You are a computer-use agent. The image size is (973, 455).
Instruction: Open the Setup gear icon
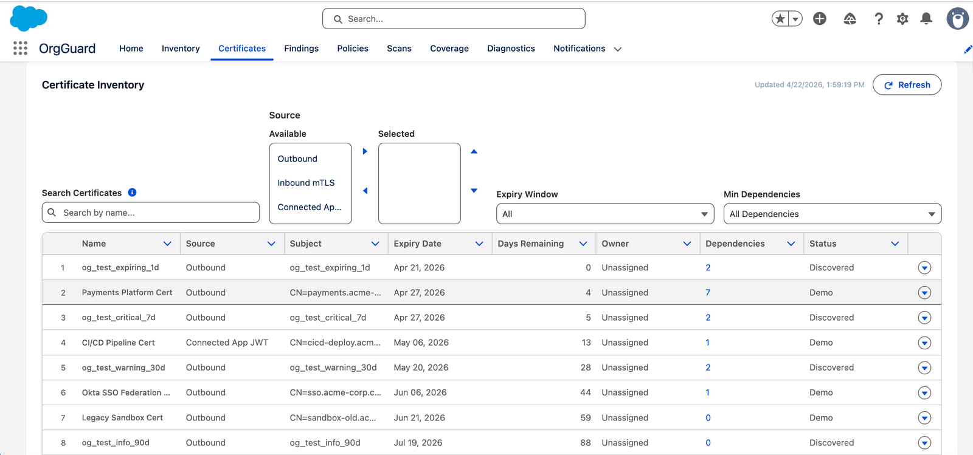(x=902, y=19)
